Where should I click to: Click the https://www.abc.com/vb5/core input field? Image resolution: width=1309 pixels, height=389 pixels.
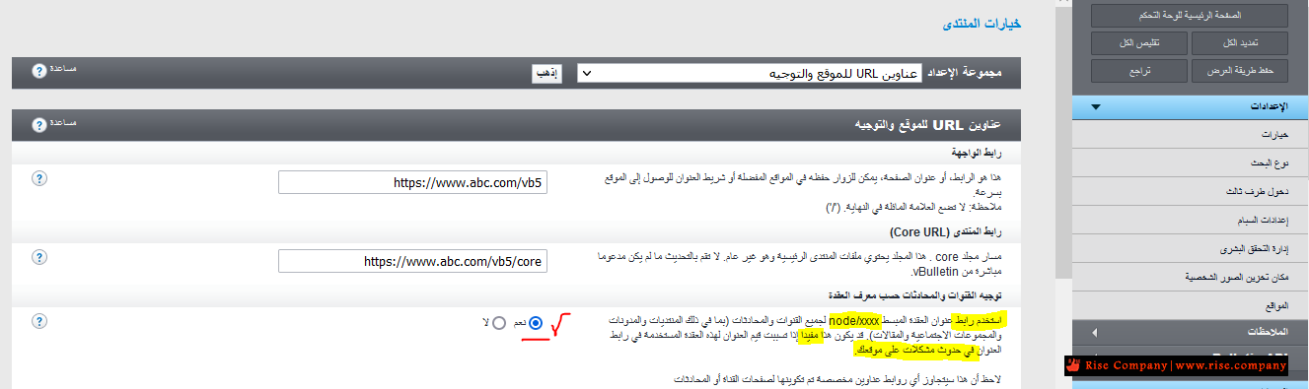tap(412, 261)
